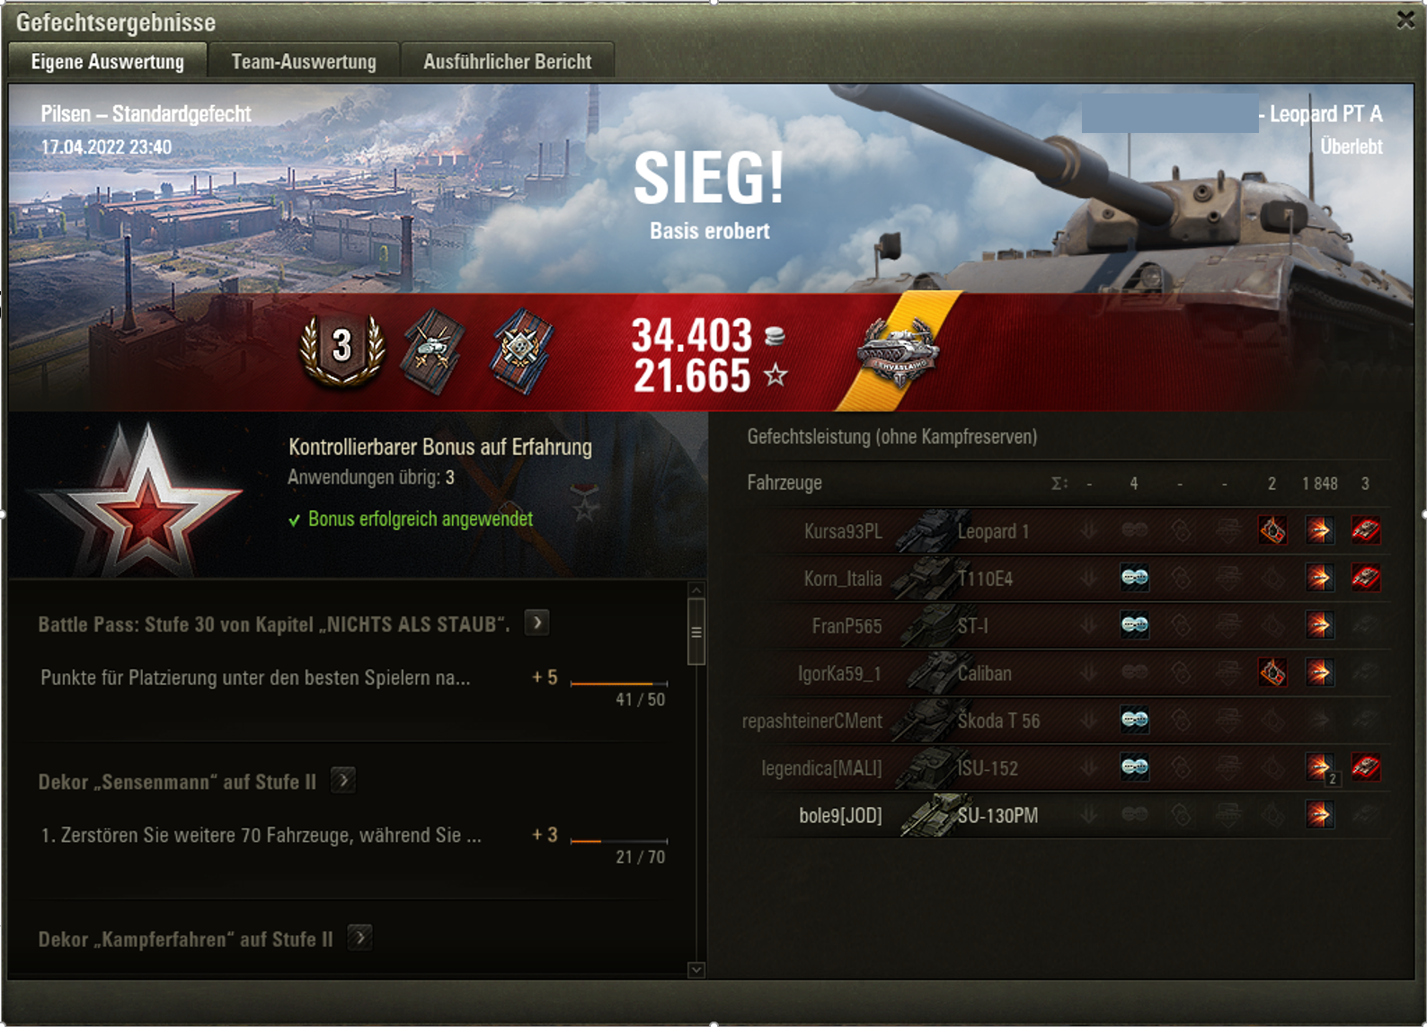Screen dimensions: 1427x1027
Task: Click the rank 3 laurel badge
Action: [x=342, y=350]
